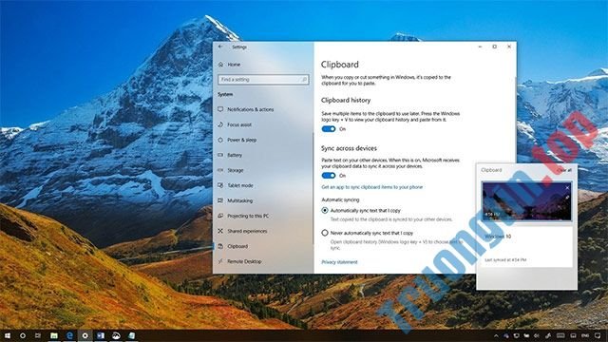Click the Focus assist moon icon
608x342 pixels.
[x=220, y=124]
